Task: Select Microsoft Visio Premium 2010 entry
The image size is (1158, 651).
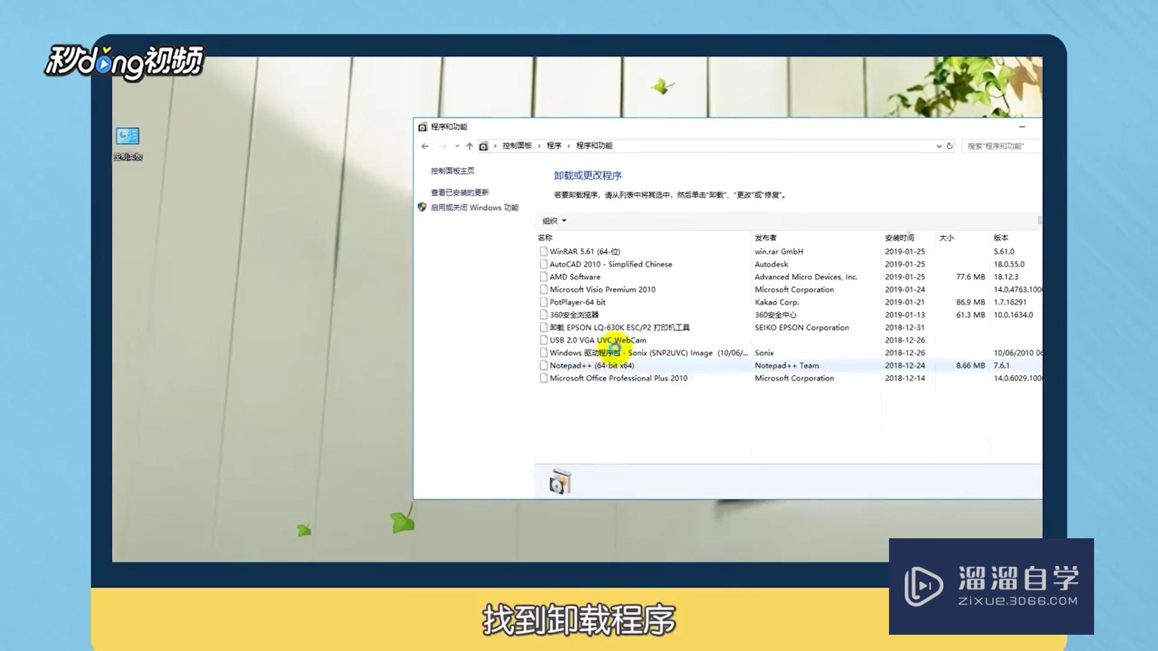Action: click(x=789, y=289)
